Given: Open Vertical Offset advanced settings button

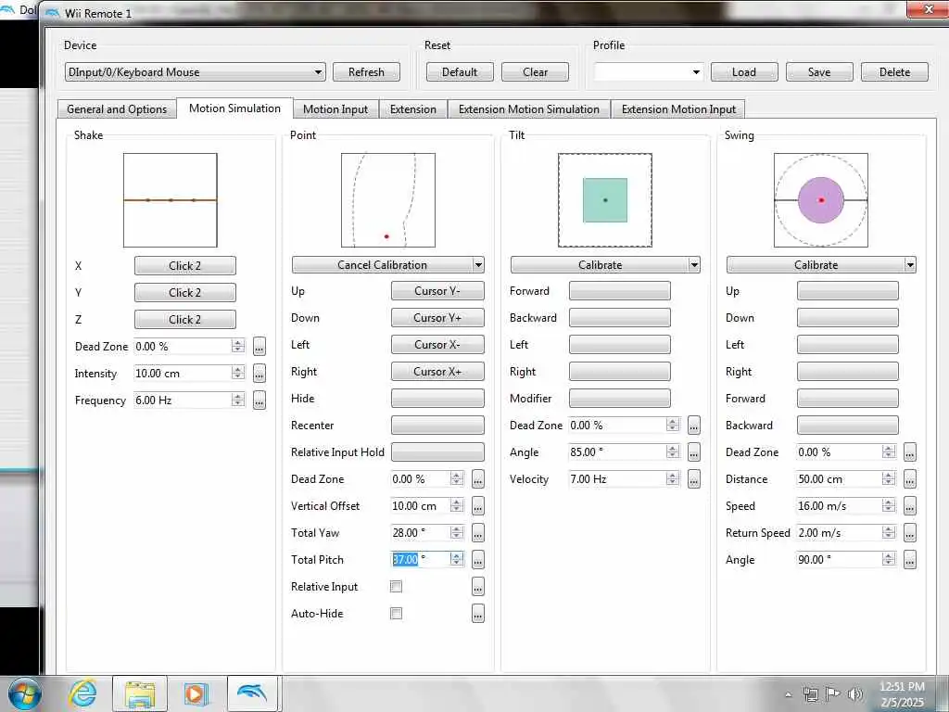Looking at the screenshot, I should pyautogui.click(x=478, y=505).
